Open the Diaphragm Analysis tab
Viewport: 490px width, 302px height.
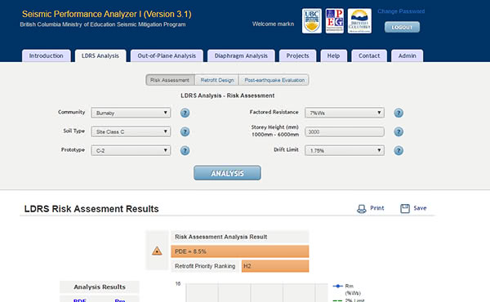(241, 56)
